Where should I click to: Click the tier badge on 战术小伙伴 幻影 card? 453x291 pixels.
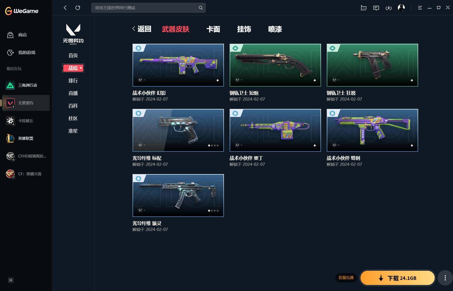139,48
